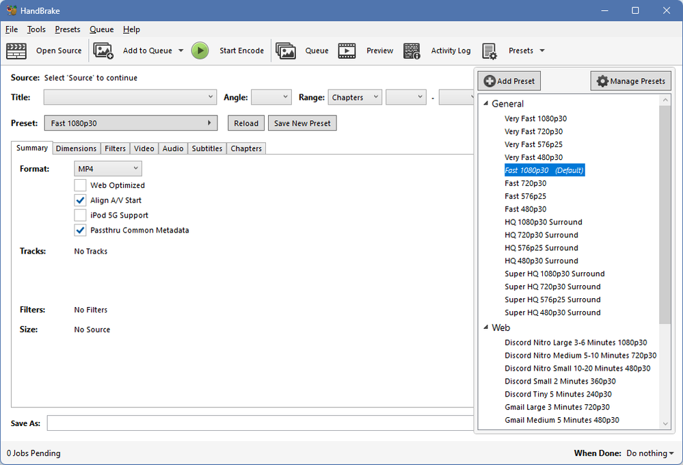Click the green Start Encode play icon
This screenshot has width=683, height=465.
click(x=200, y=51)
